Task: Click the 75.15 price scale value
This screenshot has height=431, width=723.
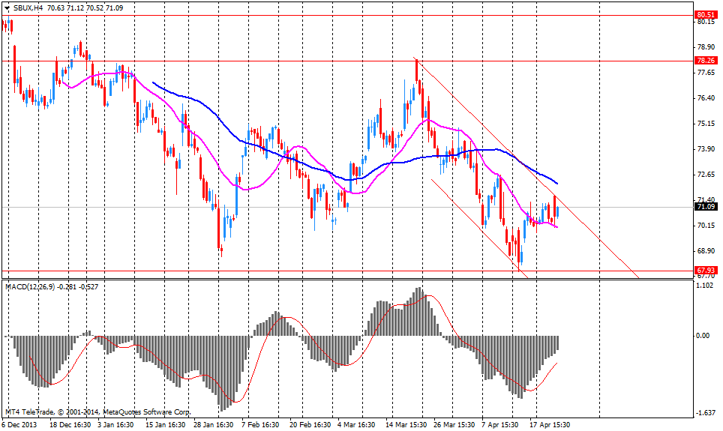Action: pos(706,124)
